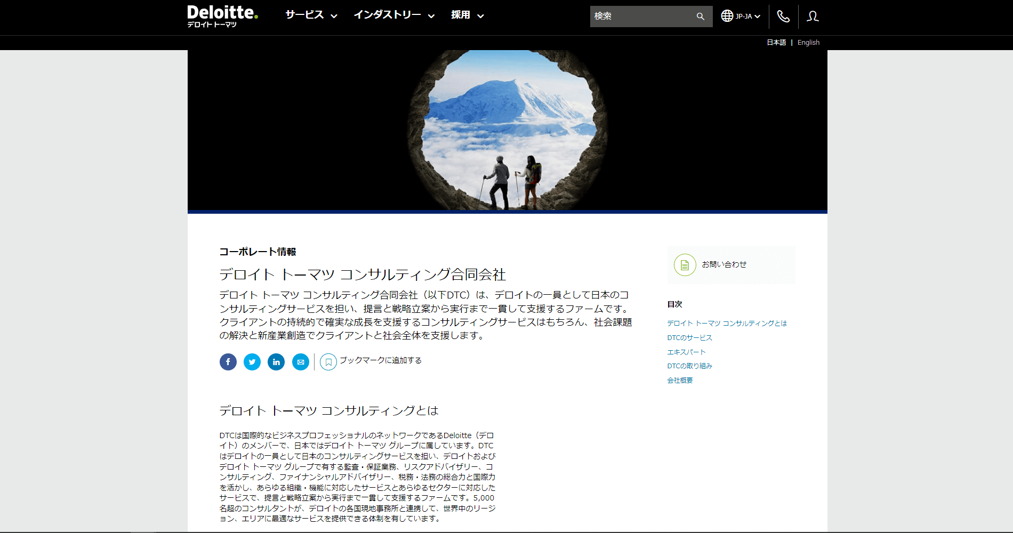Click the globe language icon
Viewport: 1013px width, 533px height.
(x=727, y=16)
